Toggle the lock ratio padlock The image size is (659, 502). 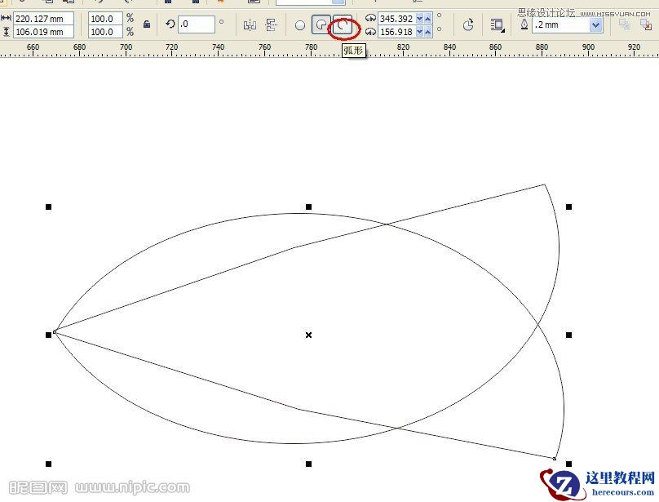(x=147, y=24)
